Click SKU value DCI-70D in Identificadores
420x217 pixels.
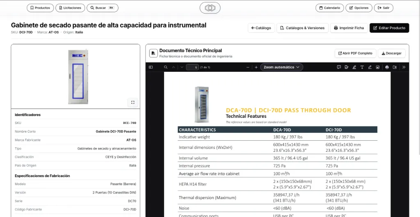130,123
